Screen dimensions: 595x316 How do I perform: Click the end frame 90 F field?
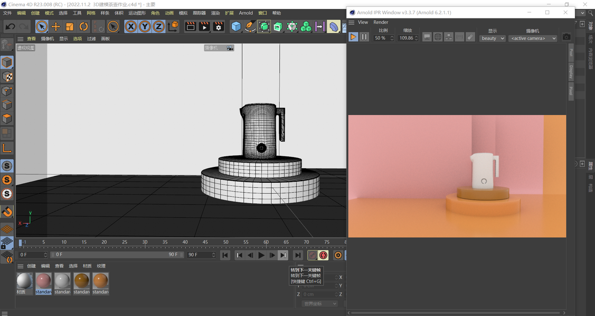[201, 255]
